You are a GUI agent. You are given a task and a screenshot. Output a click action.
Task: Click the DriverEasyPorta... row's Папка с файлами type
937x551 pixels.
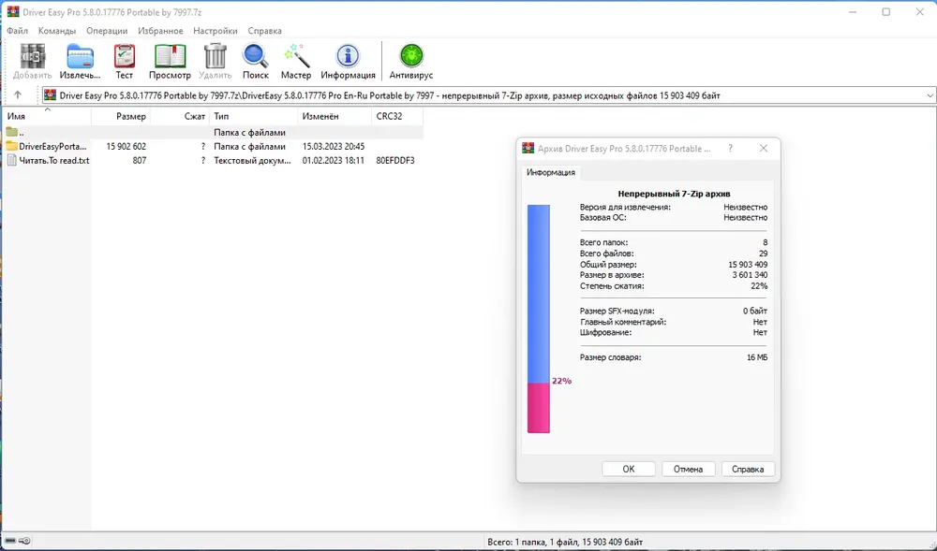[x=250, y=146]
